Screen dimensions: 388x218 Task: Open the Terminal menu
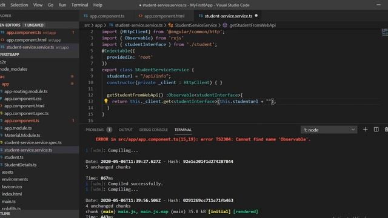(x=79, y=5)
